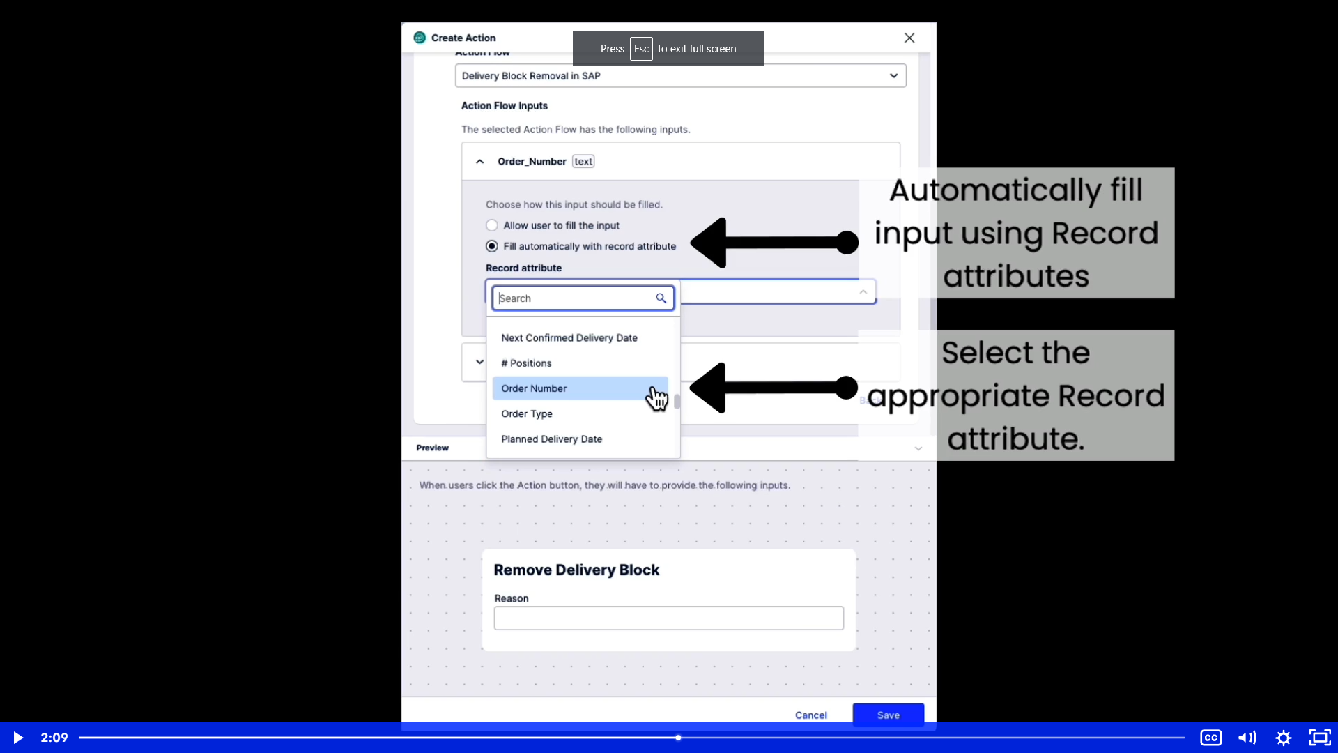Click the CC closed captions icon
Viewport: 1338px width, 753px height.
click(1211, 738)
